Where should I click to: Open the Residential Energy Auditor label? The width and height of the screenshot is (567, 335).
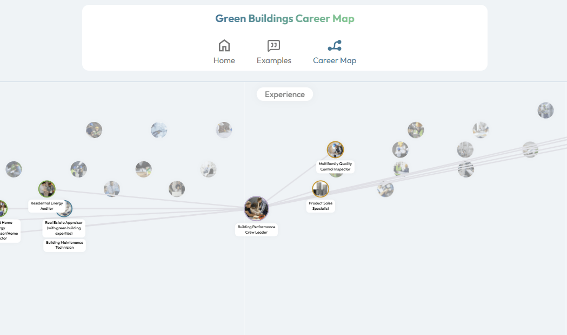click(x=46, y=206)
